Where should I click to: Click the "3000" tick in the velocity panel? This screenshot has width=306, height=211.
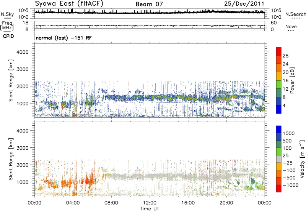(23, 148)
